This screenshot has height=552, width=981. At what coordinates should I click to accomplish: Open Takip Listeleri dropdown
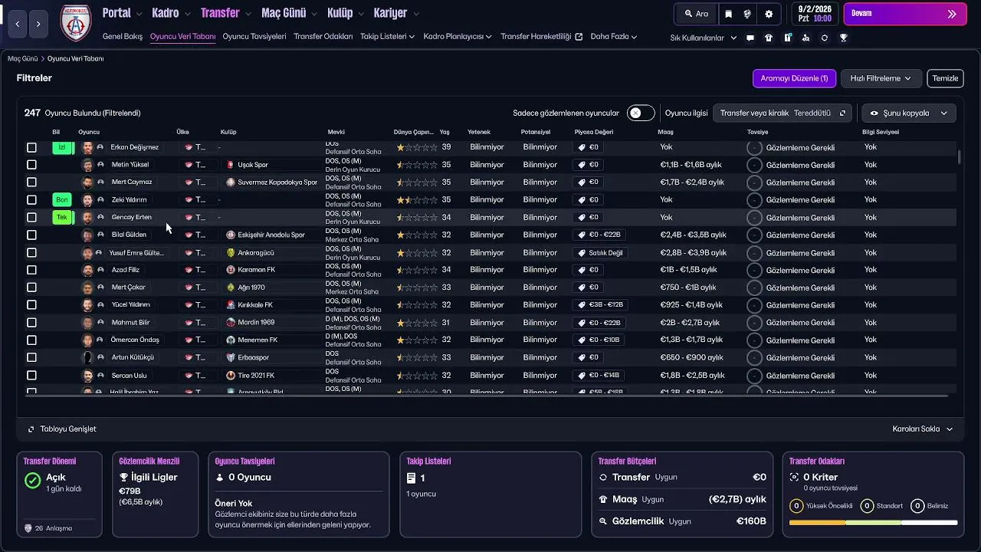point(388,37)
